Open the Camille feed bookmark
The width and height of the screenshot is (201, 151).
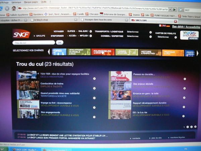79,14
